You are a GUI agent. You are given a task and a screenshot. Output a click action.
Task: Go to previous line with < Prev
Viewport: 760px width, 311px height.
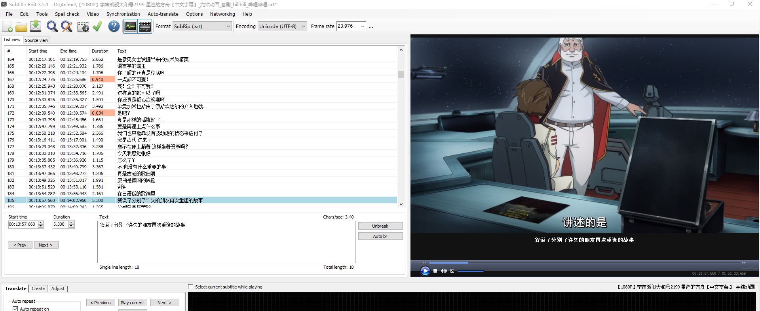click(x=20, y=245)
